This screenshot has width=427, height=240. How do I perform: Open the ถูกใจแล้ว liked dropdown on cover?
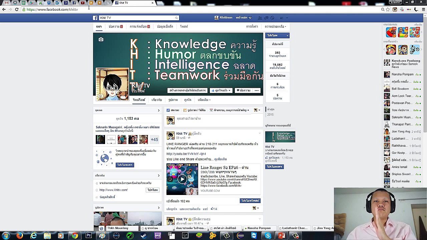pyautogui.click(x=221, y=90)
